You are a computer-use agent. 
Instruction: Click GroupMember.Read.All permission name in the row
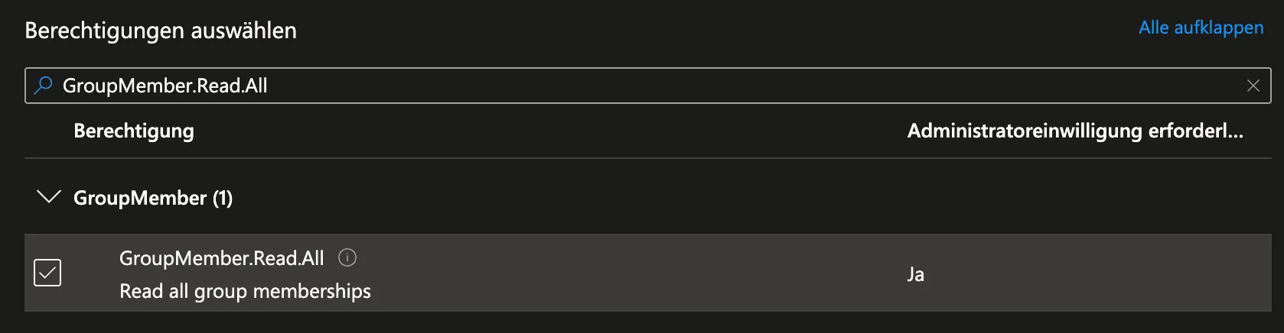tap(221, 258)
